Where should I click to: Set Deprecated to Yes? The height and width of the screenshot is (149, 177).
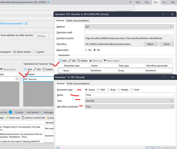[86, 50]
